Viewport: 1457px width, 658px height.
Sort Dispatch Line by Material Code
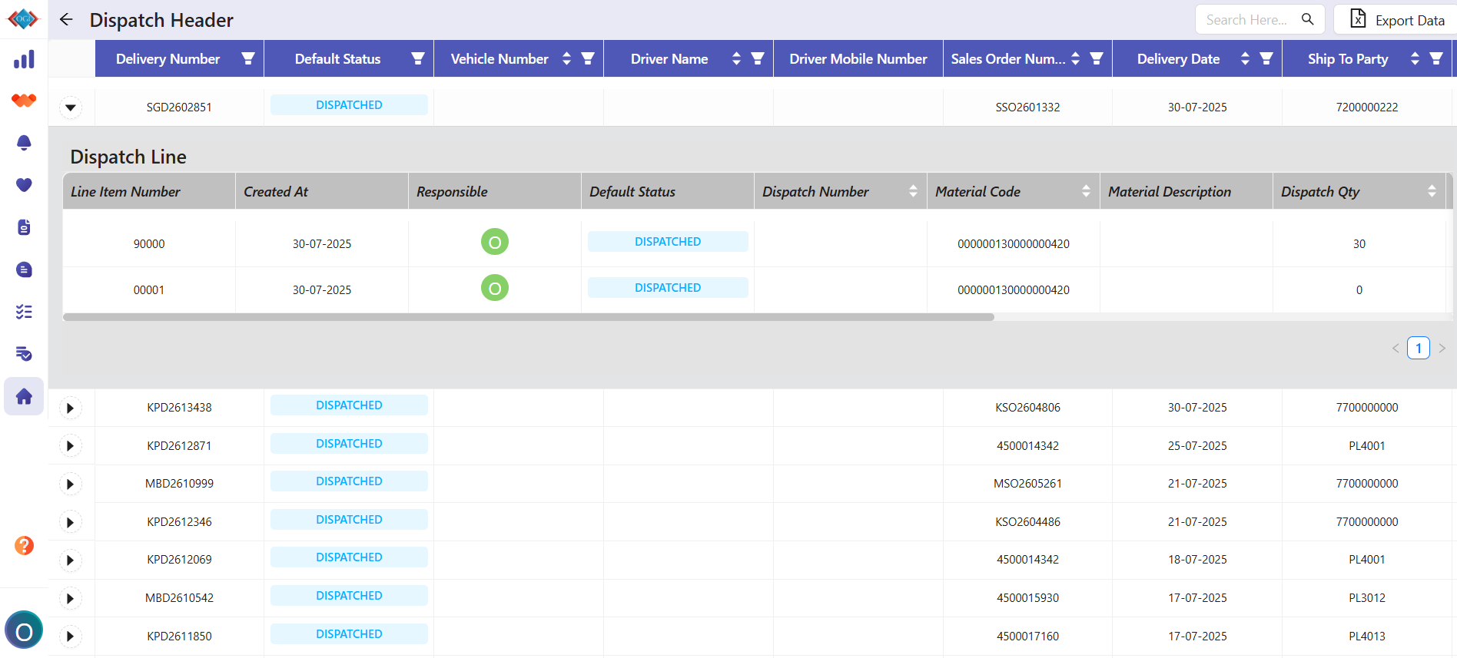(x=1086, y=191)
